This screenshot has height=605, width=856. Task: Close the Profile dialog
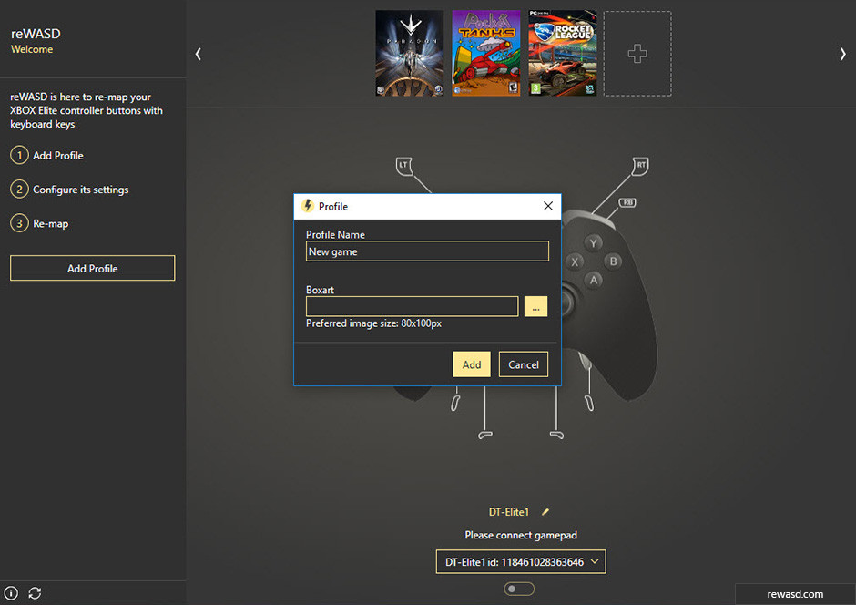pyautogui.click(x=548, y=206)
